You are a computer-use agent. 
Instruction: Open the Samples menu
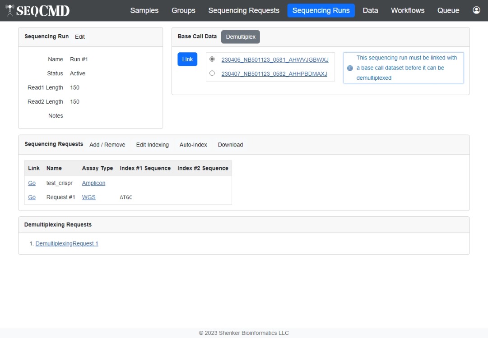[x=144, y=10]
